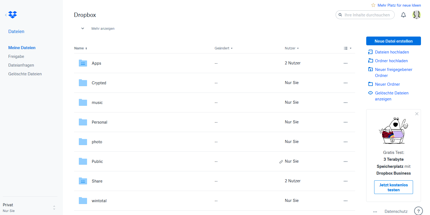
Task: Open the list view options dropdown
Action: [x=347, y=48]
